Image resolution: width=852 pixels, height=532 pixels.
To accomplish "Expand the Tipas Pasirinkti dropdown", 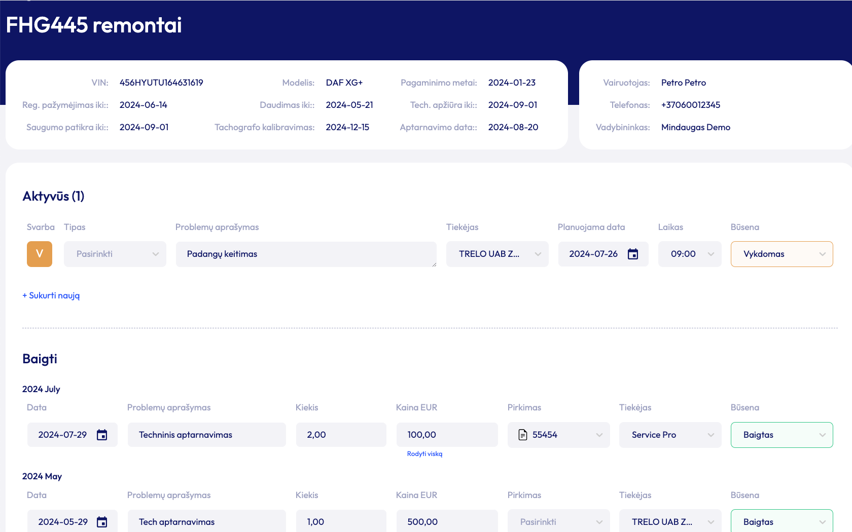I will [x=115, y=254].
